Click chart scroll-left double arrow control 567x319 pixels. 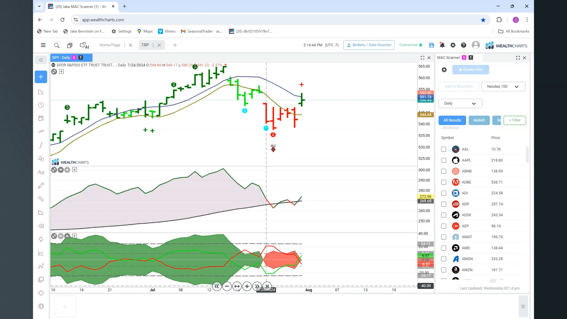click(x=217, y=286)
